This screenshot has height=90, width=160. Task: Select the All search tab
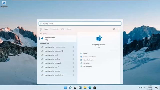point(40,29)
